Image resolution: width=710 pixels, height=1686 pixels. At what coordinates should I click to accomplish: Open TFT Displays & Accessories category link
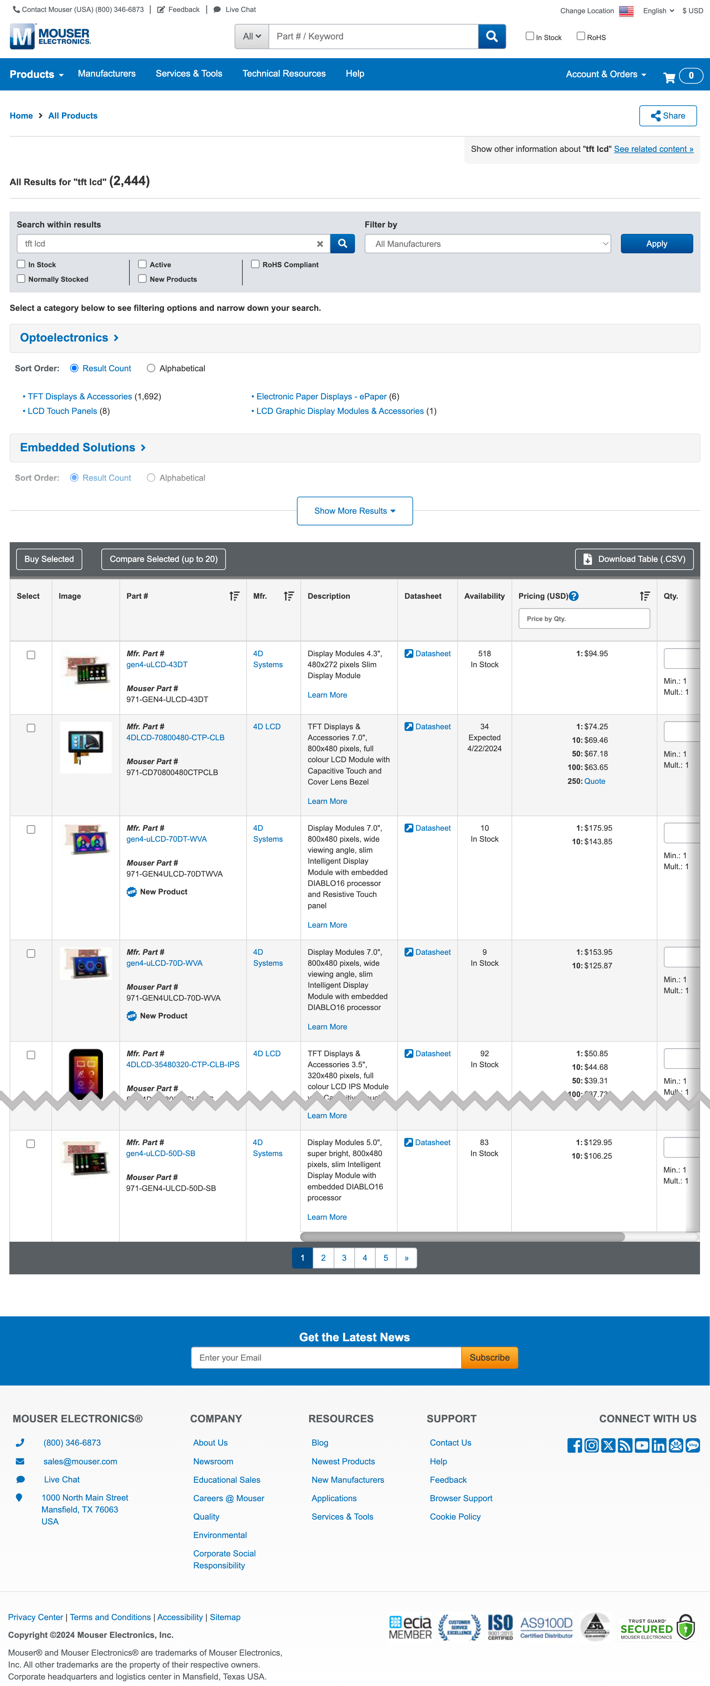pyautogui.click(x=80, y=396)
